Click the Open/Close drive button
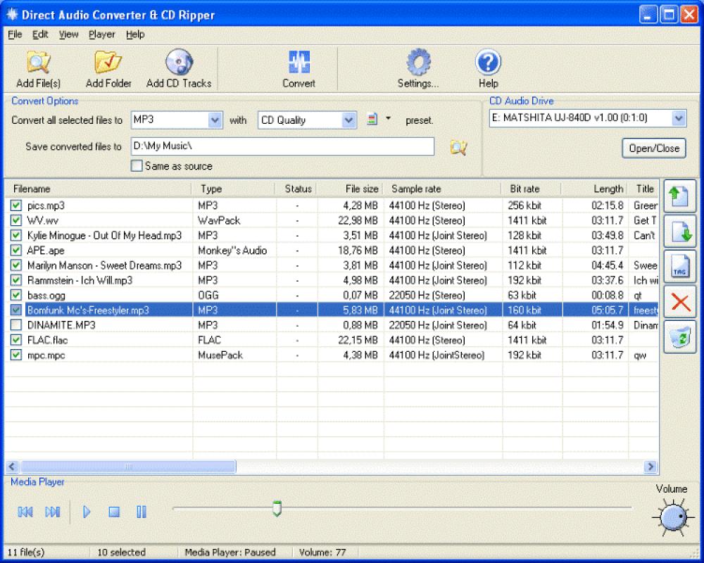 pyautogui.click(x=653, y=148)
